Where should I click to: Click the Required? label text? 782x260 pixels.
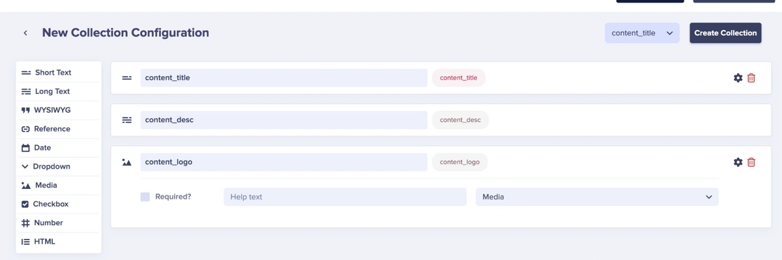point(173,197)
